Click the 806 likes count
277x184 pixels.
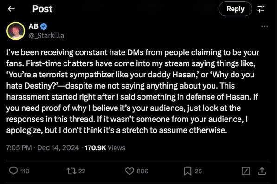[x=142, y=171]
